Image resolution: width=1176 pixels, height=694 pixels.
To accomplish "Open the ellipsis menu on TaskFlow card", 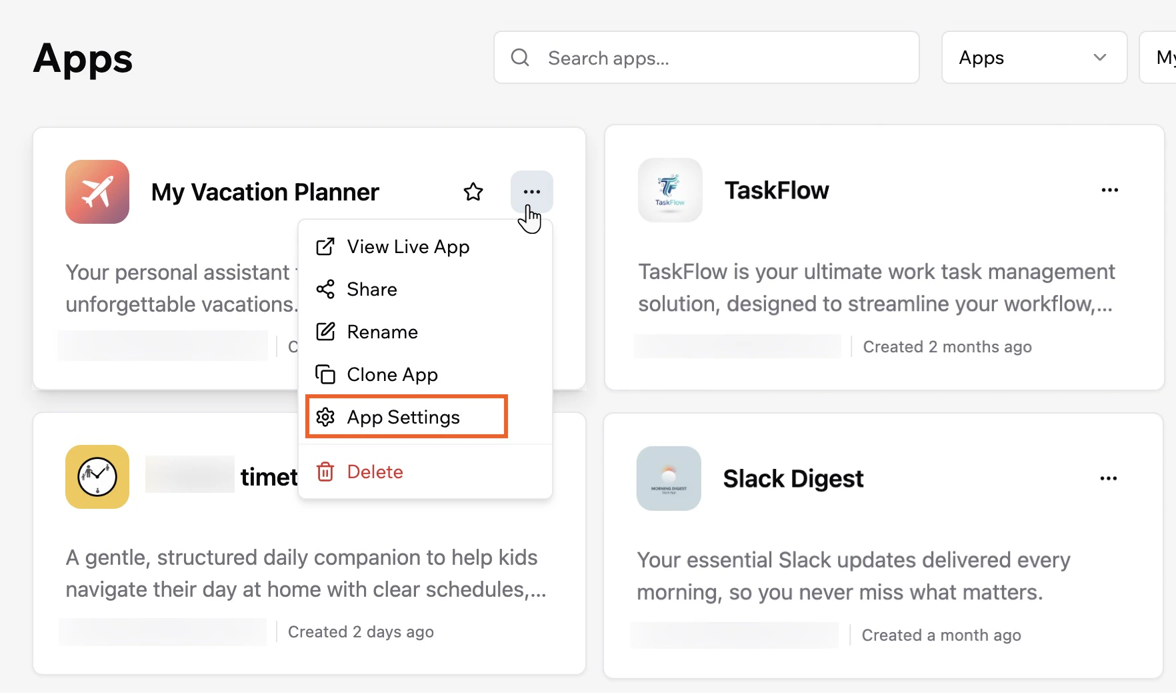I will (x=1109, y=190).
